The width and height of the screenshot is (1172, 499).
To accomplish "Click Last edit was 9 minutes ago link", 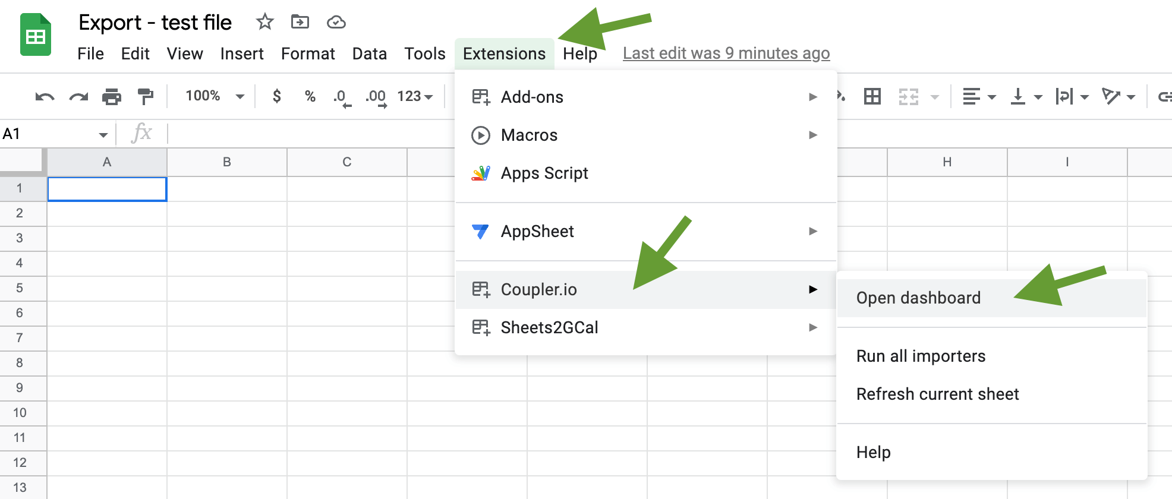I will 726,53.
